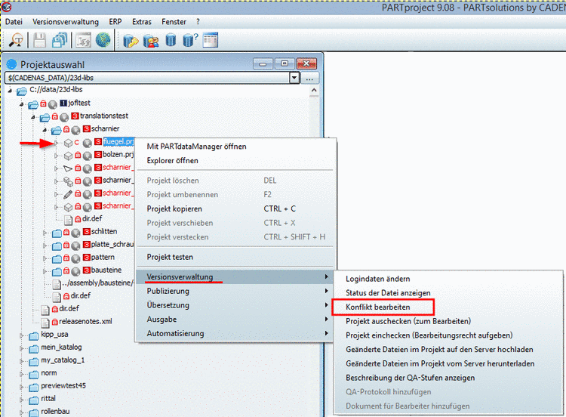Screen dimensions: 566x417
Task: Open the '?' help menu
Action: [198, 22]
